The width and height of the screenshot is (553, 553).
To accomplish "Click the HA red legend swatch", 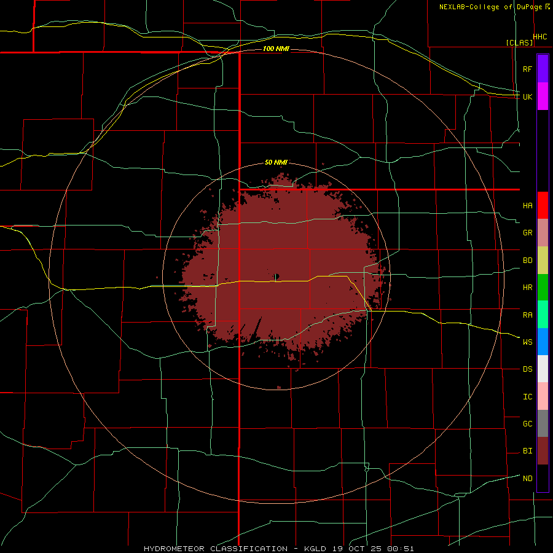I will pyautogui.click(x=543, y=205).
